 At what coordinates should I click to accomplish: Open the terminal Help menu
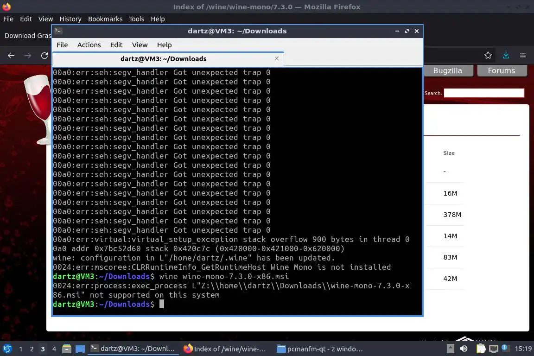164,45
